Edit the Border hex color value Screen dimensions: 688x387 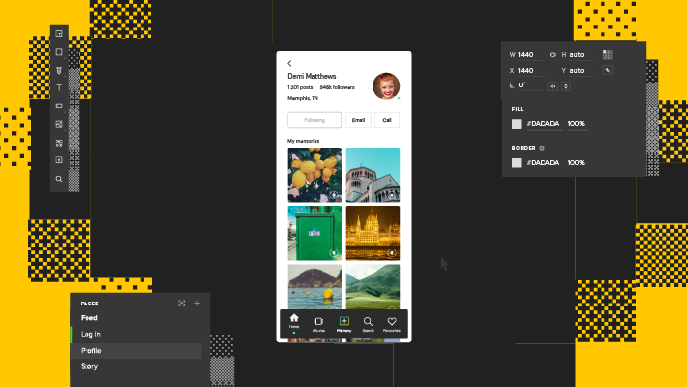[x=544, y=163]
